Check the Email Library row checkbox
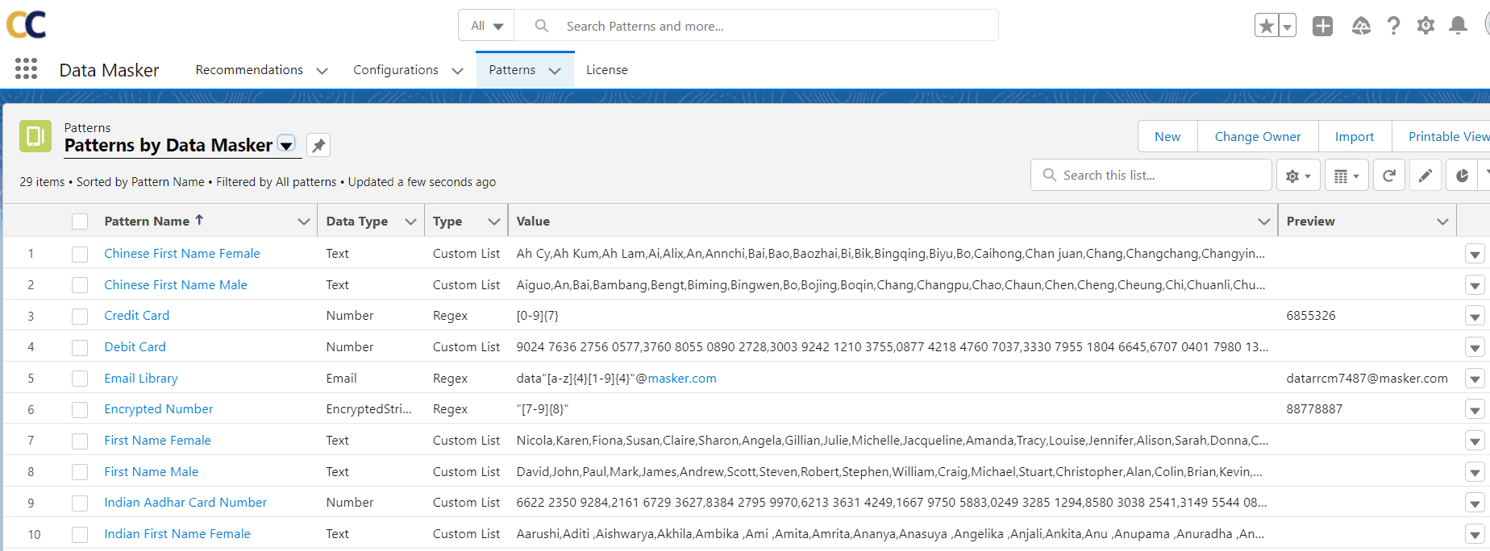The height and width of the screenshot is (551, 1490). pos(80,379)
